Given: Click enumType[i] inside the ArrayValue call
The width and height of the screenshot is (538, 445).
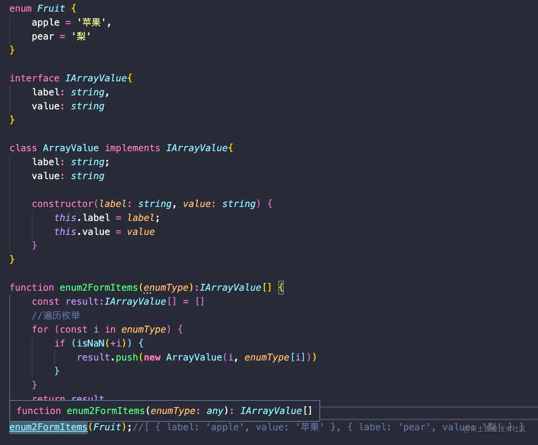Looking at the screenshot, I should pyautogui.click(x=275, y=357).
